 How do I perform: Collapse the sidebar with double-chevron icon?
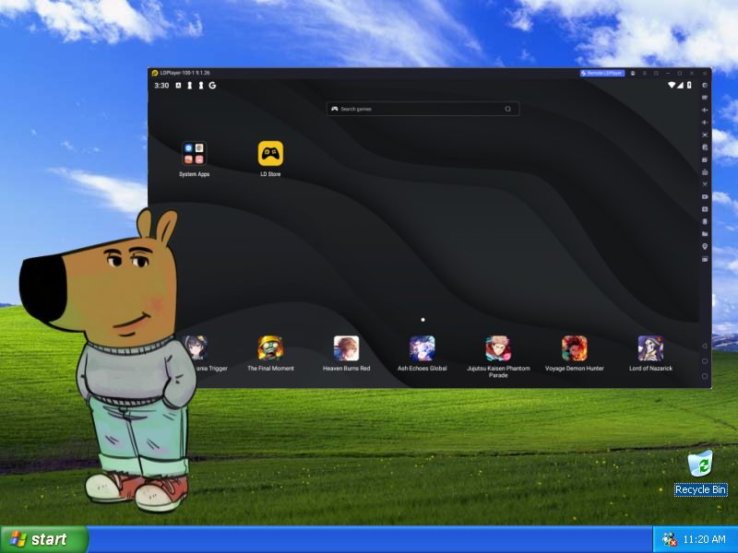(705, 74)
